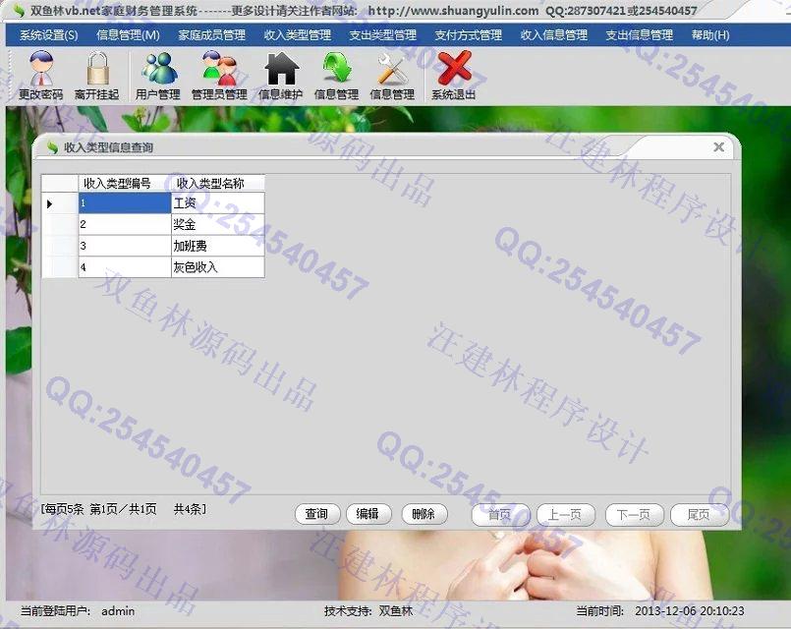Click the 收入类型名称 column header
This screenshot has width=791, height=629.
pyautogui.click(x=210, y=184)
